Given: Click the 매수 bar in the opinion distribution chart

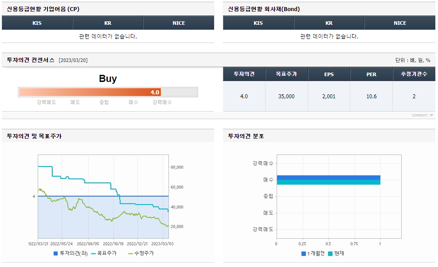Looking at the screenshot, I should pos(328,178).
